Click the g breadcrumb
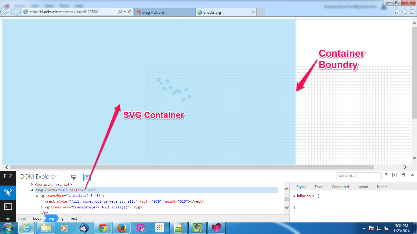Viewport: 417px width, 234px height. [x=62, y=218]
